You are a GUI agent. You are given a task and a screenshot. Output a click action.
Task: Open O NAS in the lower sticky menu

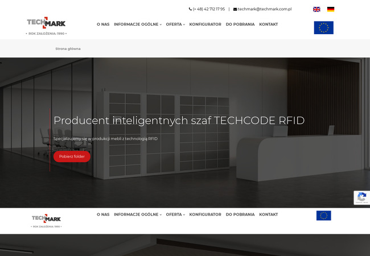click(103, 214)
